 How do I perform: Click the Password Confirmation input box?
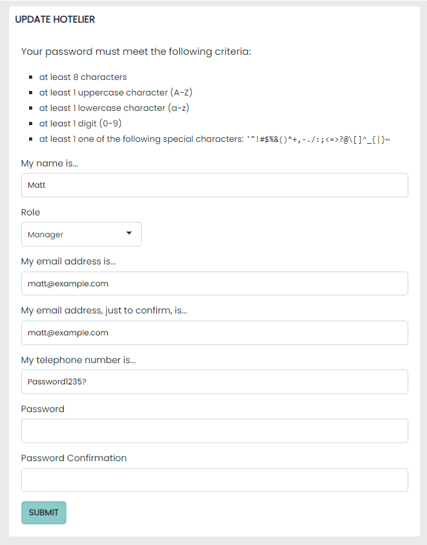[214, 480]
